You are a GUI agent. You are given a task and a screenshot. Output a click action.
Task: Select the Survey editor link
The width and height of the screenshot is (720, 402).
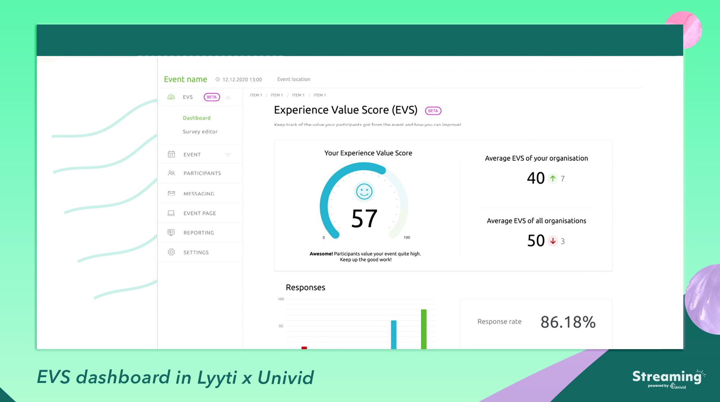200,131
